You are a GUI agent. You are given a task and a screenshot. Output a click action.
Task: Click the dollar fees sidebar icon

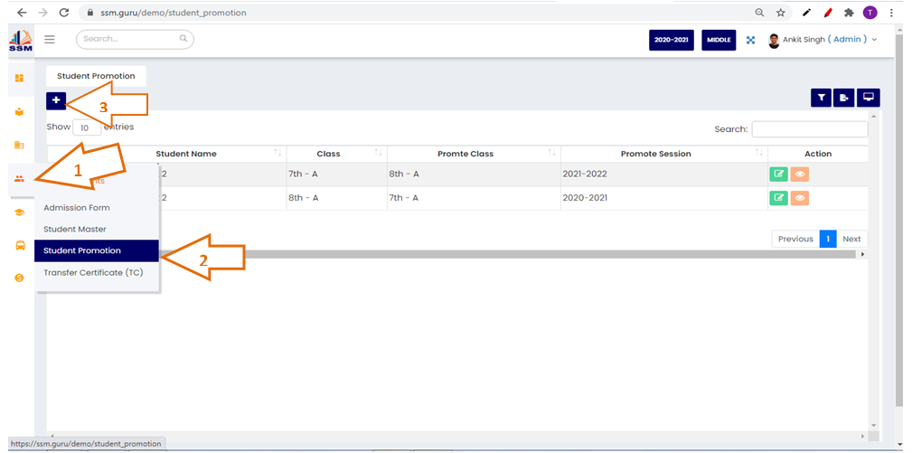[19, 278]
